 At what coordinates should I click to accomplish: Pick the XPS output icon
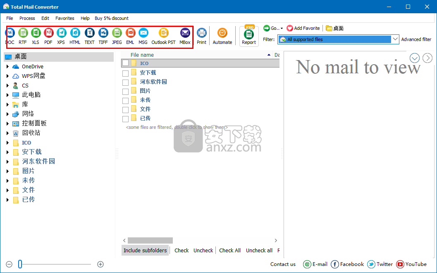pos(61,36)
